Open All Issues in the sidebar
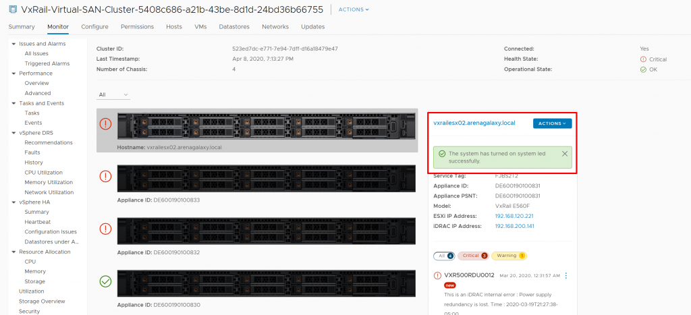Image resolution: width=691 pixels, height=315 pixels. [36, 54]
